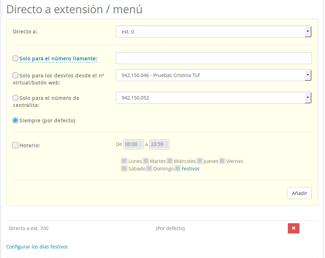Click the caller number text field

[214, 58]
